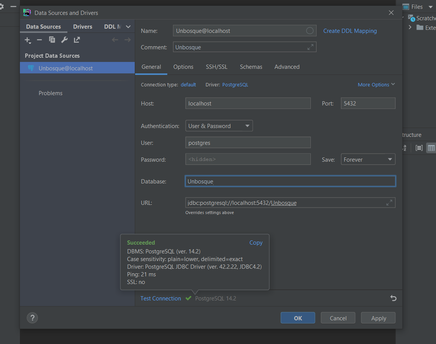Duplicate the Unbosque data source
436x344 pixels.
[52, 40]
